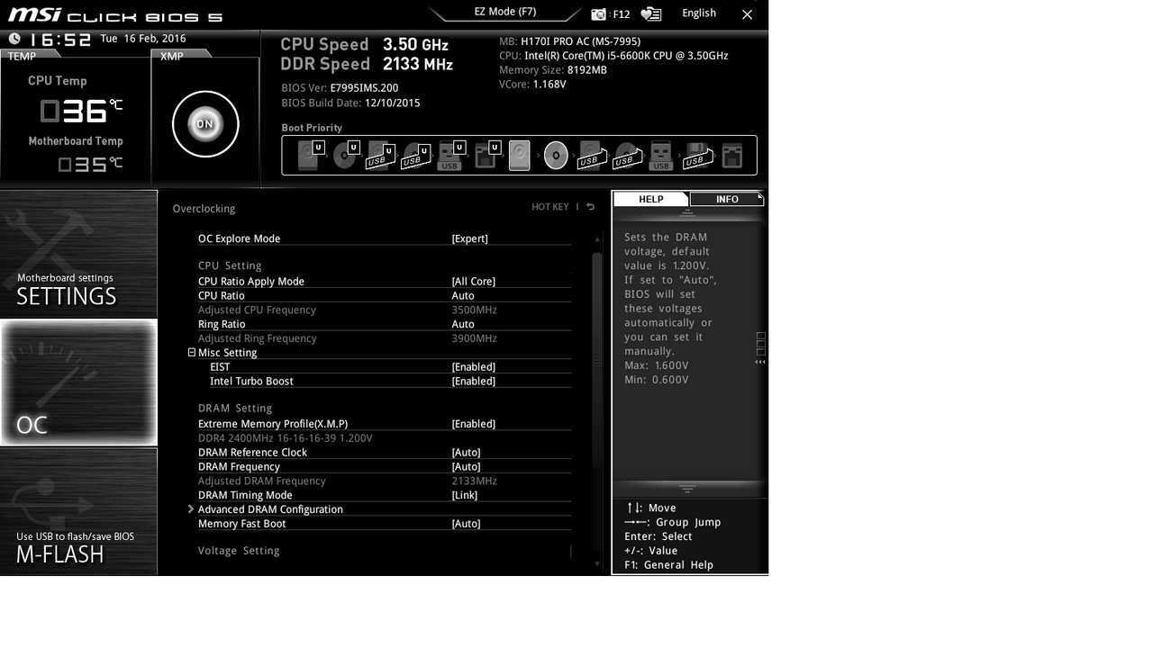Click the scroll-down arrow of settings list
This screenshot has width=1153, height=648.
596,564
